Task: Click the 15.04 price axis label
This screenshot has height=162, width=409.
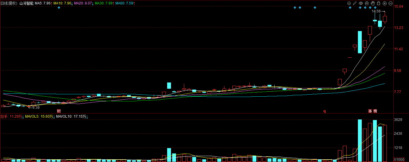Action: tap(398, 7)
